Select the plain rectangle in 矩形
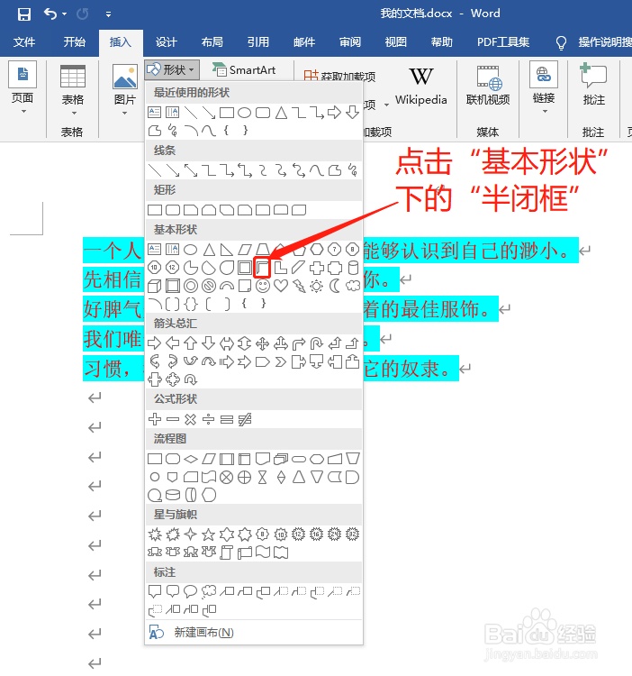The width and height of the screenshot is (632, 676). 155,210
